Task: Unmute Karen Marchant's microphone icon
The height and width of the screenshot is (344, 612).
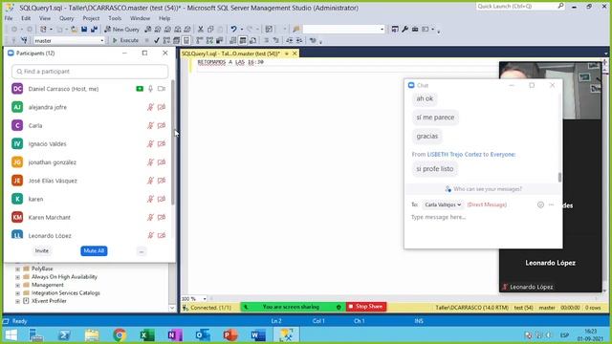Action: tap(150, 217)
